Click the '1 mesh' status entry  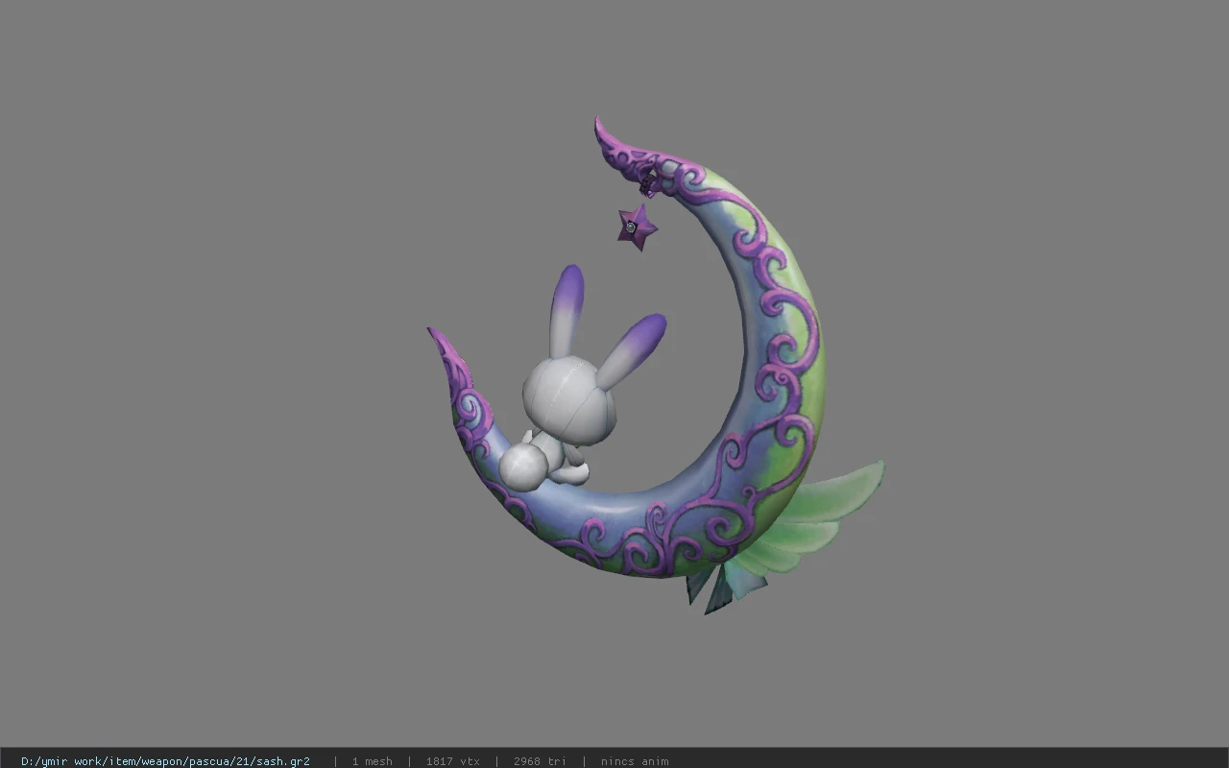372,761
